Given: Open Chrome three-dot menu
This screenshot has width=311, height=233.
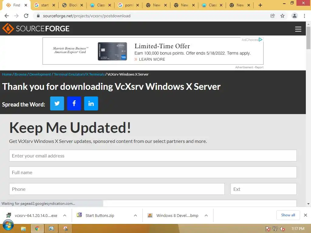Looking at the screenshot, I should pos(304,16).
